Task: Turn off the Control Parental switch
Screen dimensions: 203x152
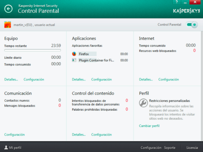Action: 192,25
